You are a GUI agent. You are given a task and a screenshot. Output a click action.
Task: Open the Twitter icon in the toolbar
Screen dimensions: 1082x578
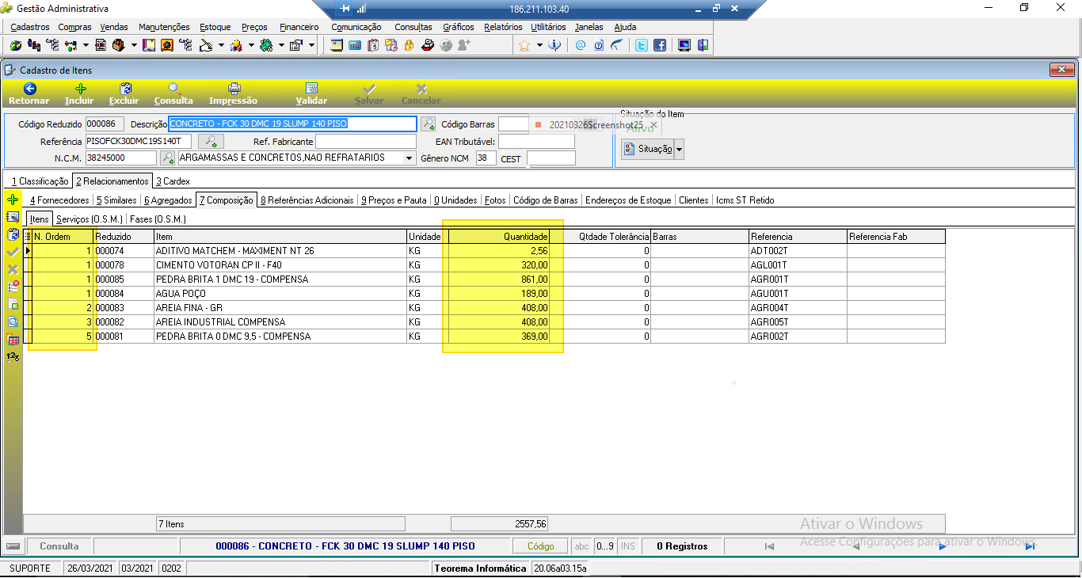642,45
